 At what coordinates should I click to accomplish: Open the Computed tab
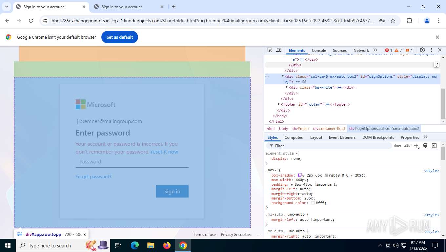click(x=294, y=137)
